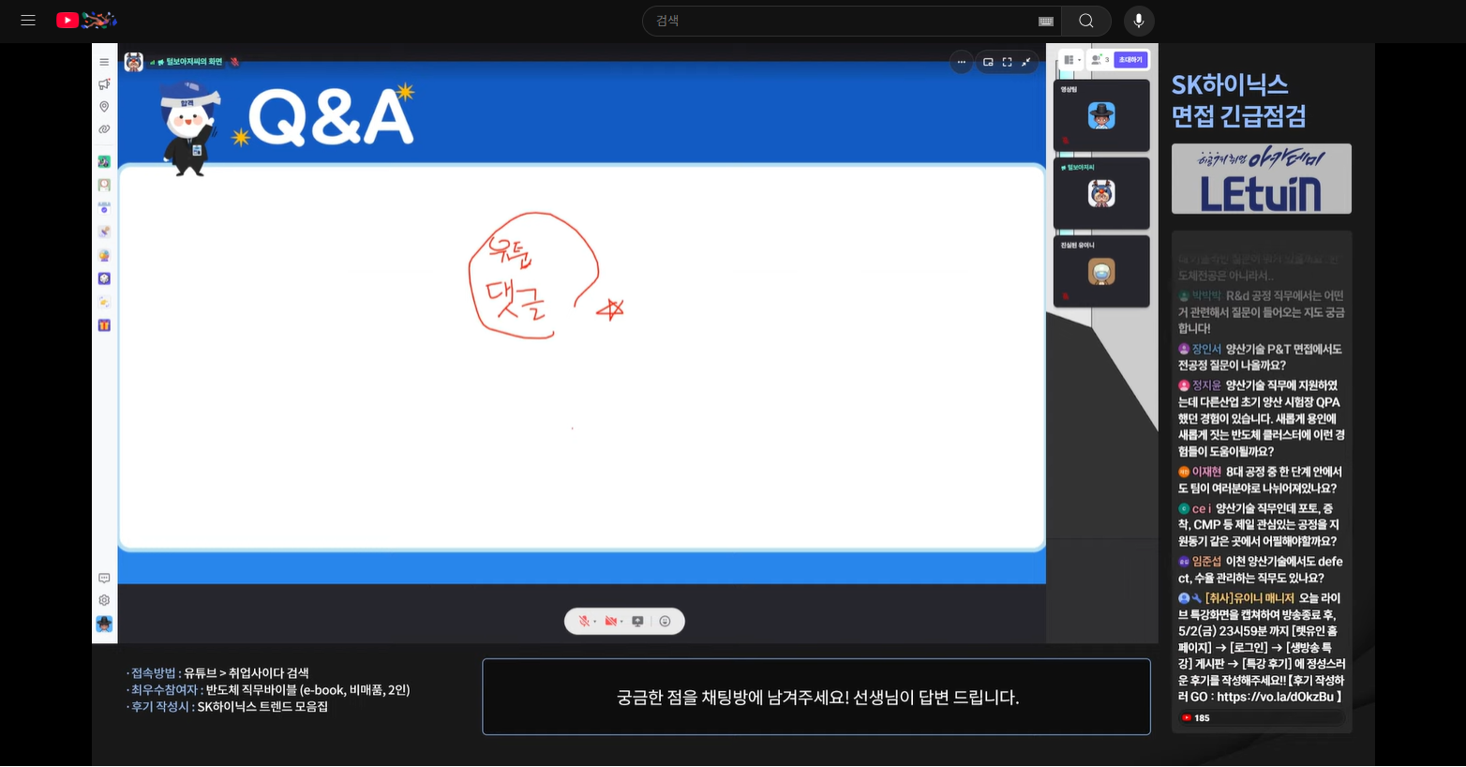Click the presenter avatar beside screen-share label
Viewport: 1466px width, 767px height.
134,62
